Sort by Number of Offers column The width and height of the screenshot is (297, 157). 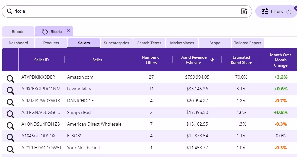pyautogui.click(x=151, y=60)
